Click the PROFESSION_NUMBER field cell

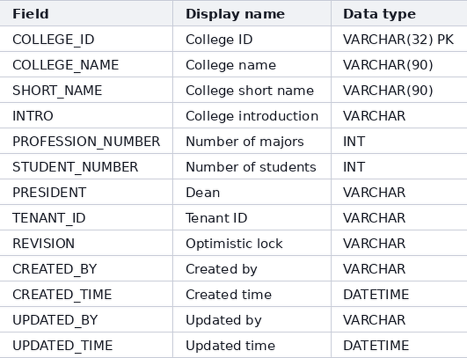[x=86, y=141]
